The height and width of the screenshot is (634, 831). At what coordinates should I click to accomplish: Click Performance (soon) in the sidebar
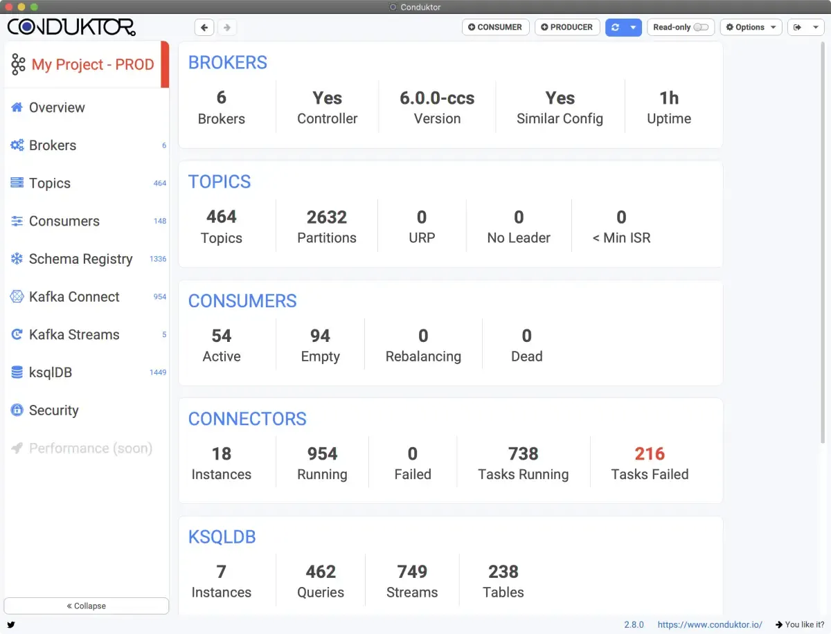coord(87,449)
